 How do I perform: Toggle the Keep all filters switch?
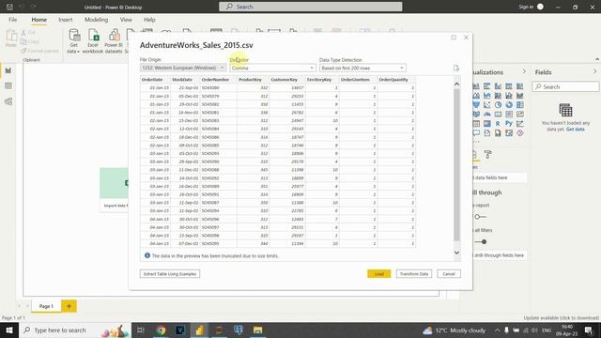pyautogui.click(x=481, y=242)
